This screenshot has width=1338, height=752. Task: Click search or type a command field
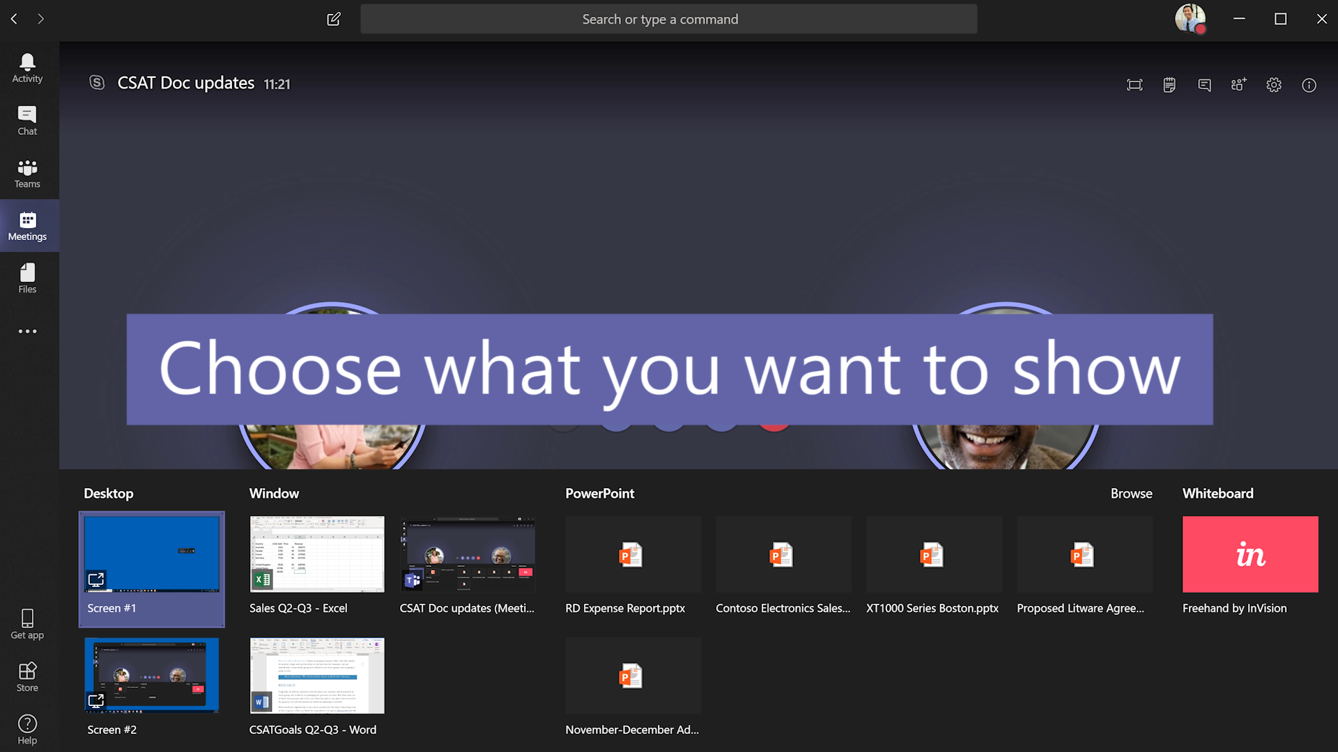tap(669, 18)
